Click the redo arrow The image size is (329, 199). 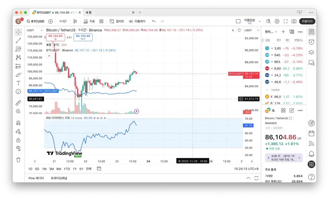pyautogui.click(x=162, y=21)
